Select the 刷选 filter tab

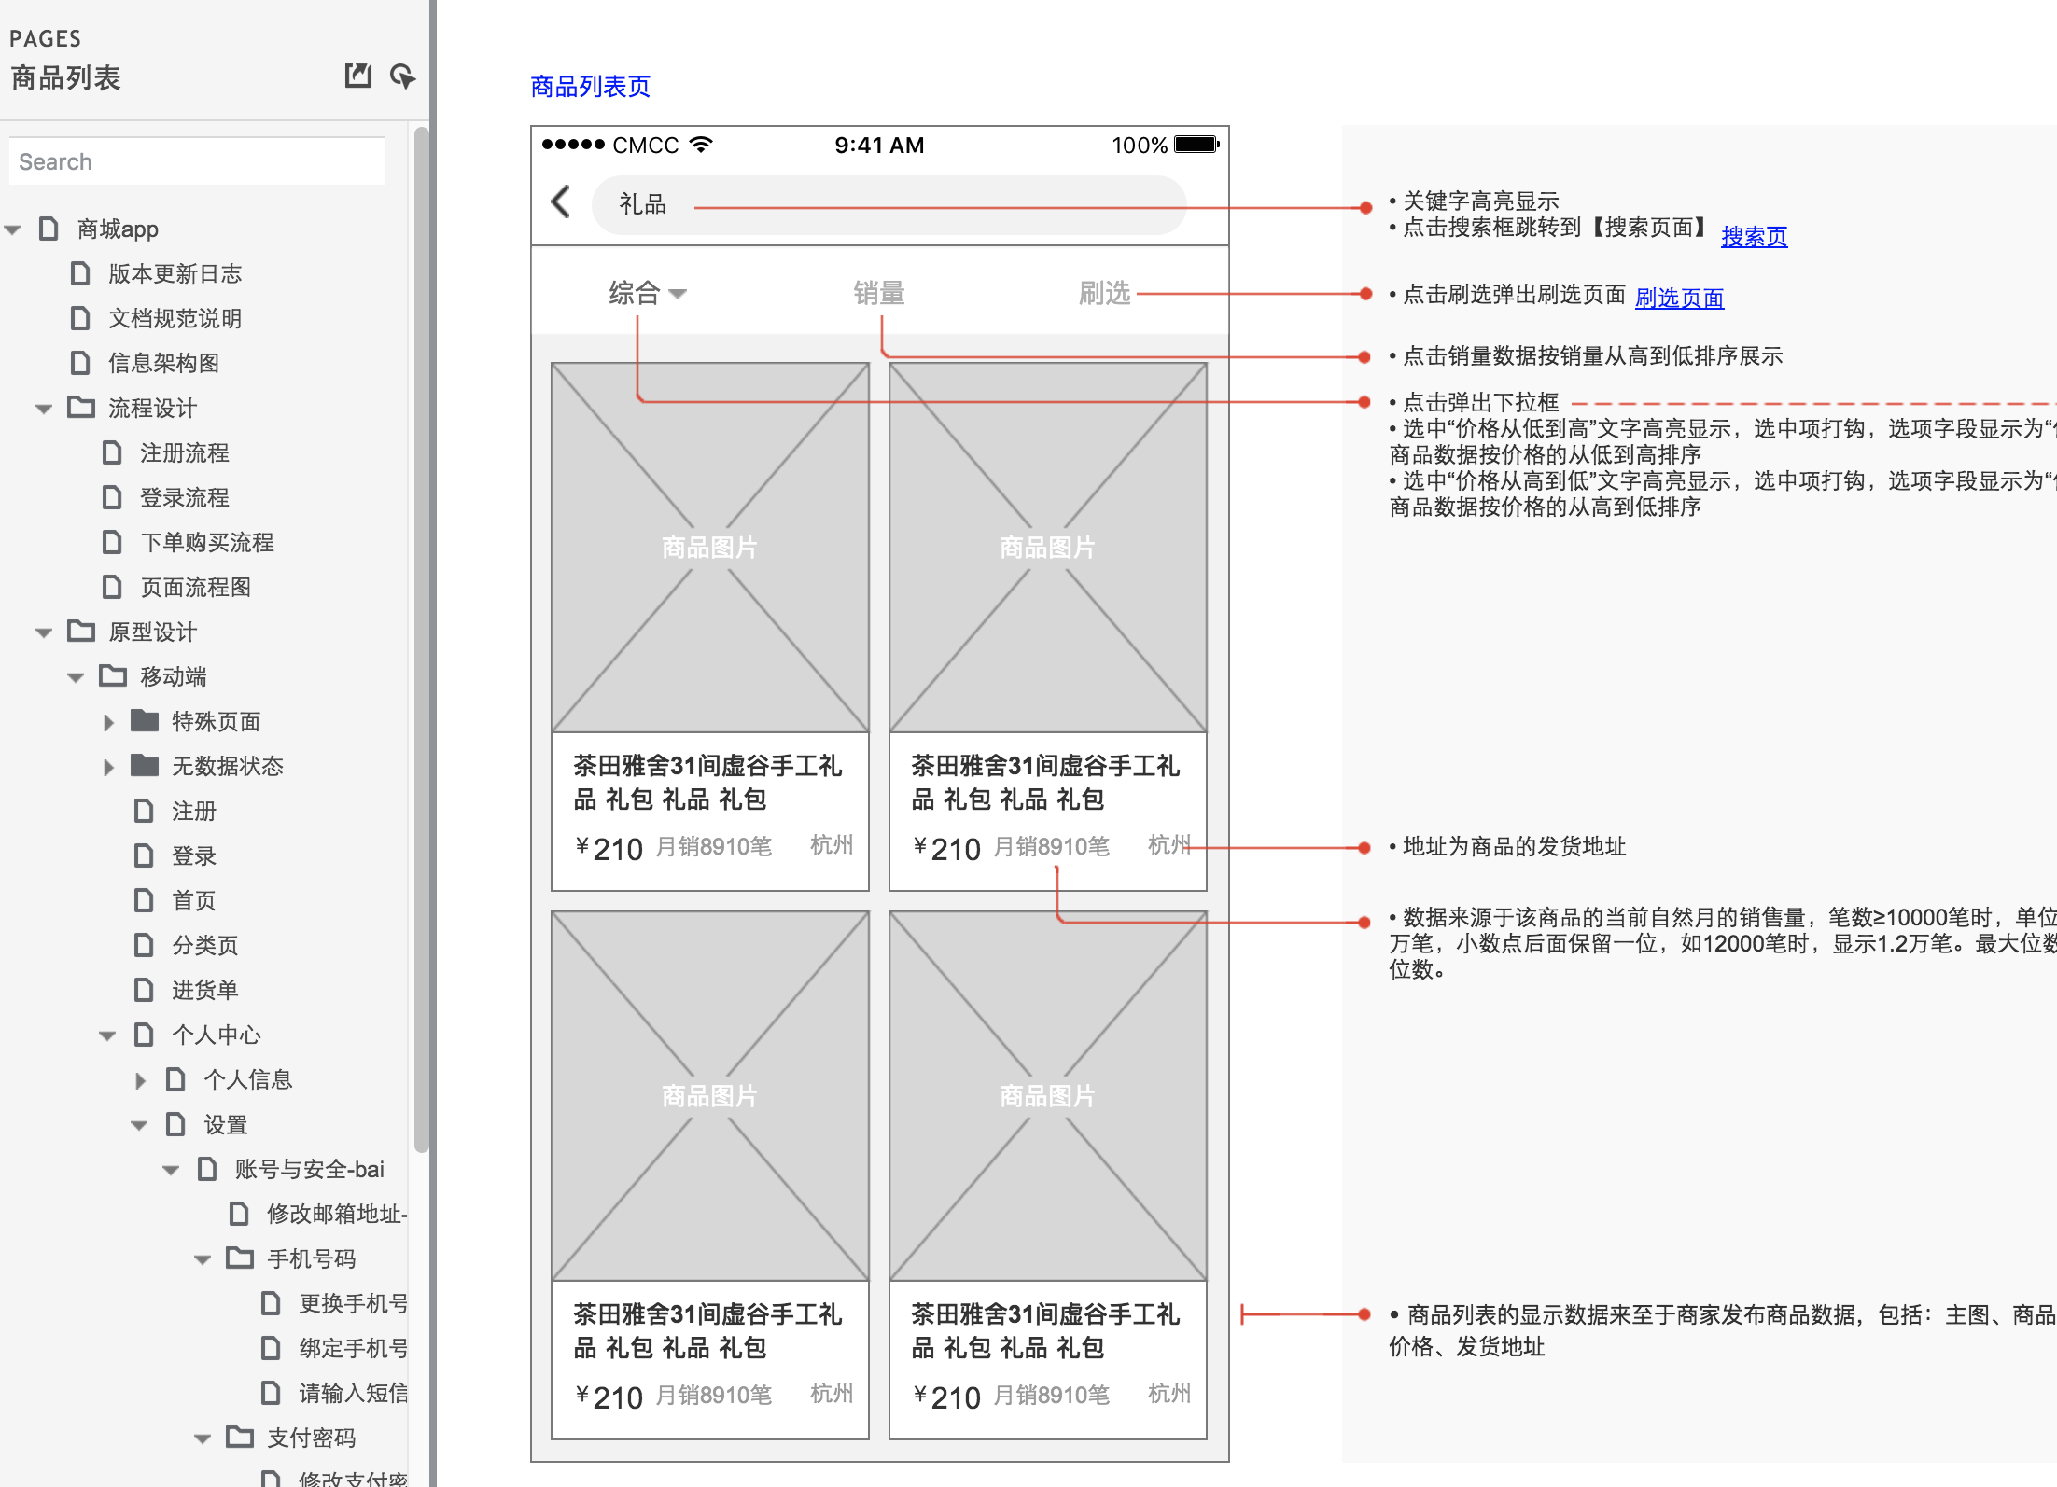[1105, 293]
